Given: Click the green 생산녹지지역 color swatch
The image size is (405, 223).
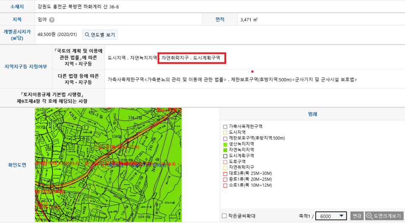Looking at the screenshot, I should pyautogui.click(x=225, y=144).
